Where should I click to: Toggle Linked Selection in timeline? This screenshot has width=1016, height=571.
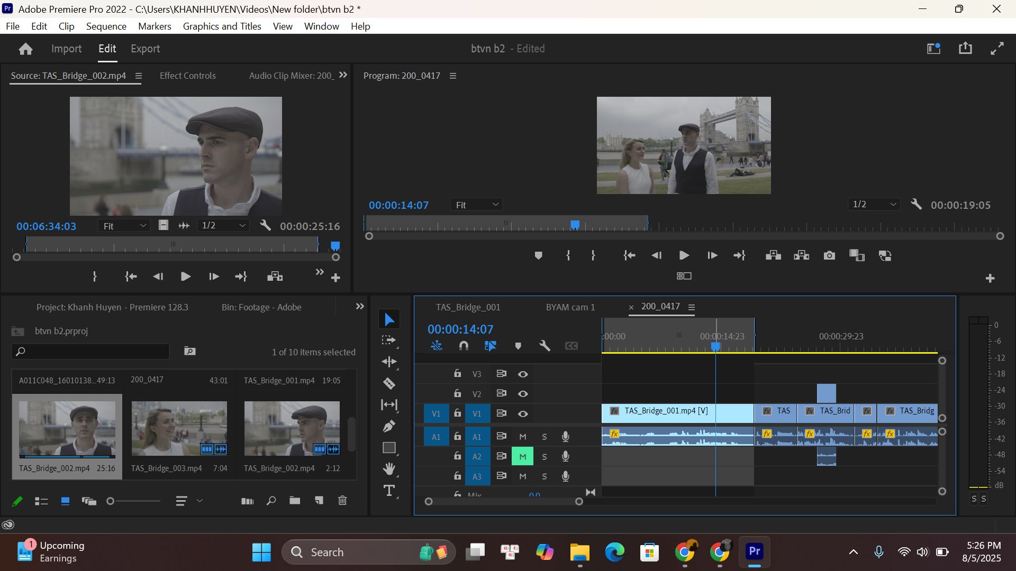[x=491, y=346]
